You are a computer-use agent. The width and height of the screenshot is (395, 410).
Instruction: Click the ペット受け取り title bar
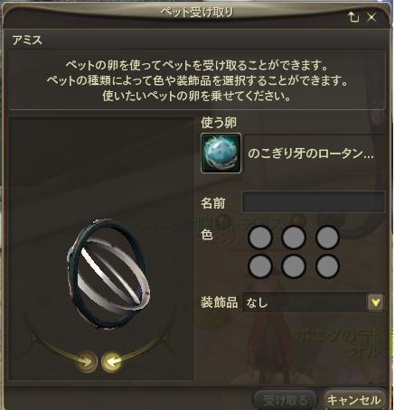(197, 13)
